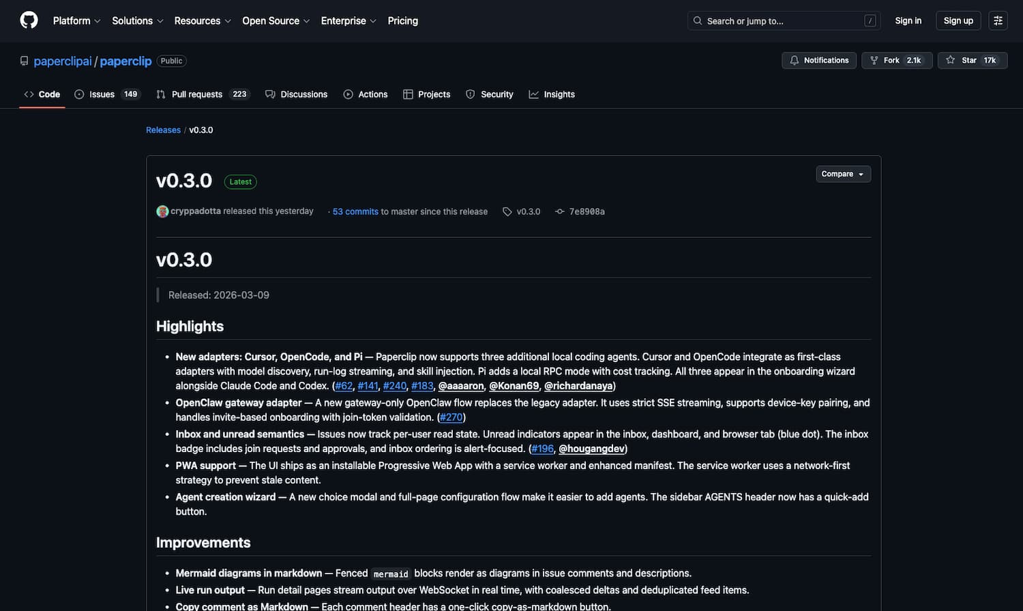The image size is (1023, 611).
Task: Open pull request #196
Action: point(543,449)
